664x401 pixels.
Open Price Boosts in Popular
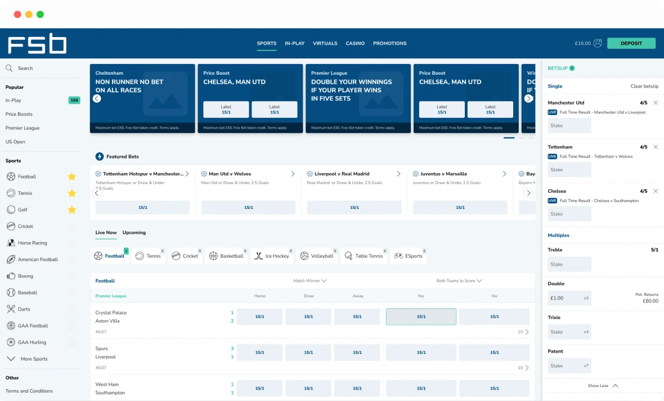click(x=19, y=114)
